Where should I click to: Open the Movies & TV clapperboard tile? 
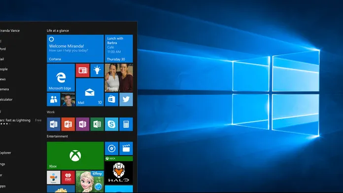pyautogui.click(x=126, y=148)
